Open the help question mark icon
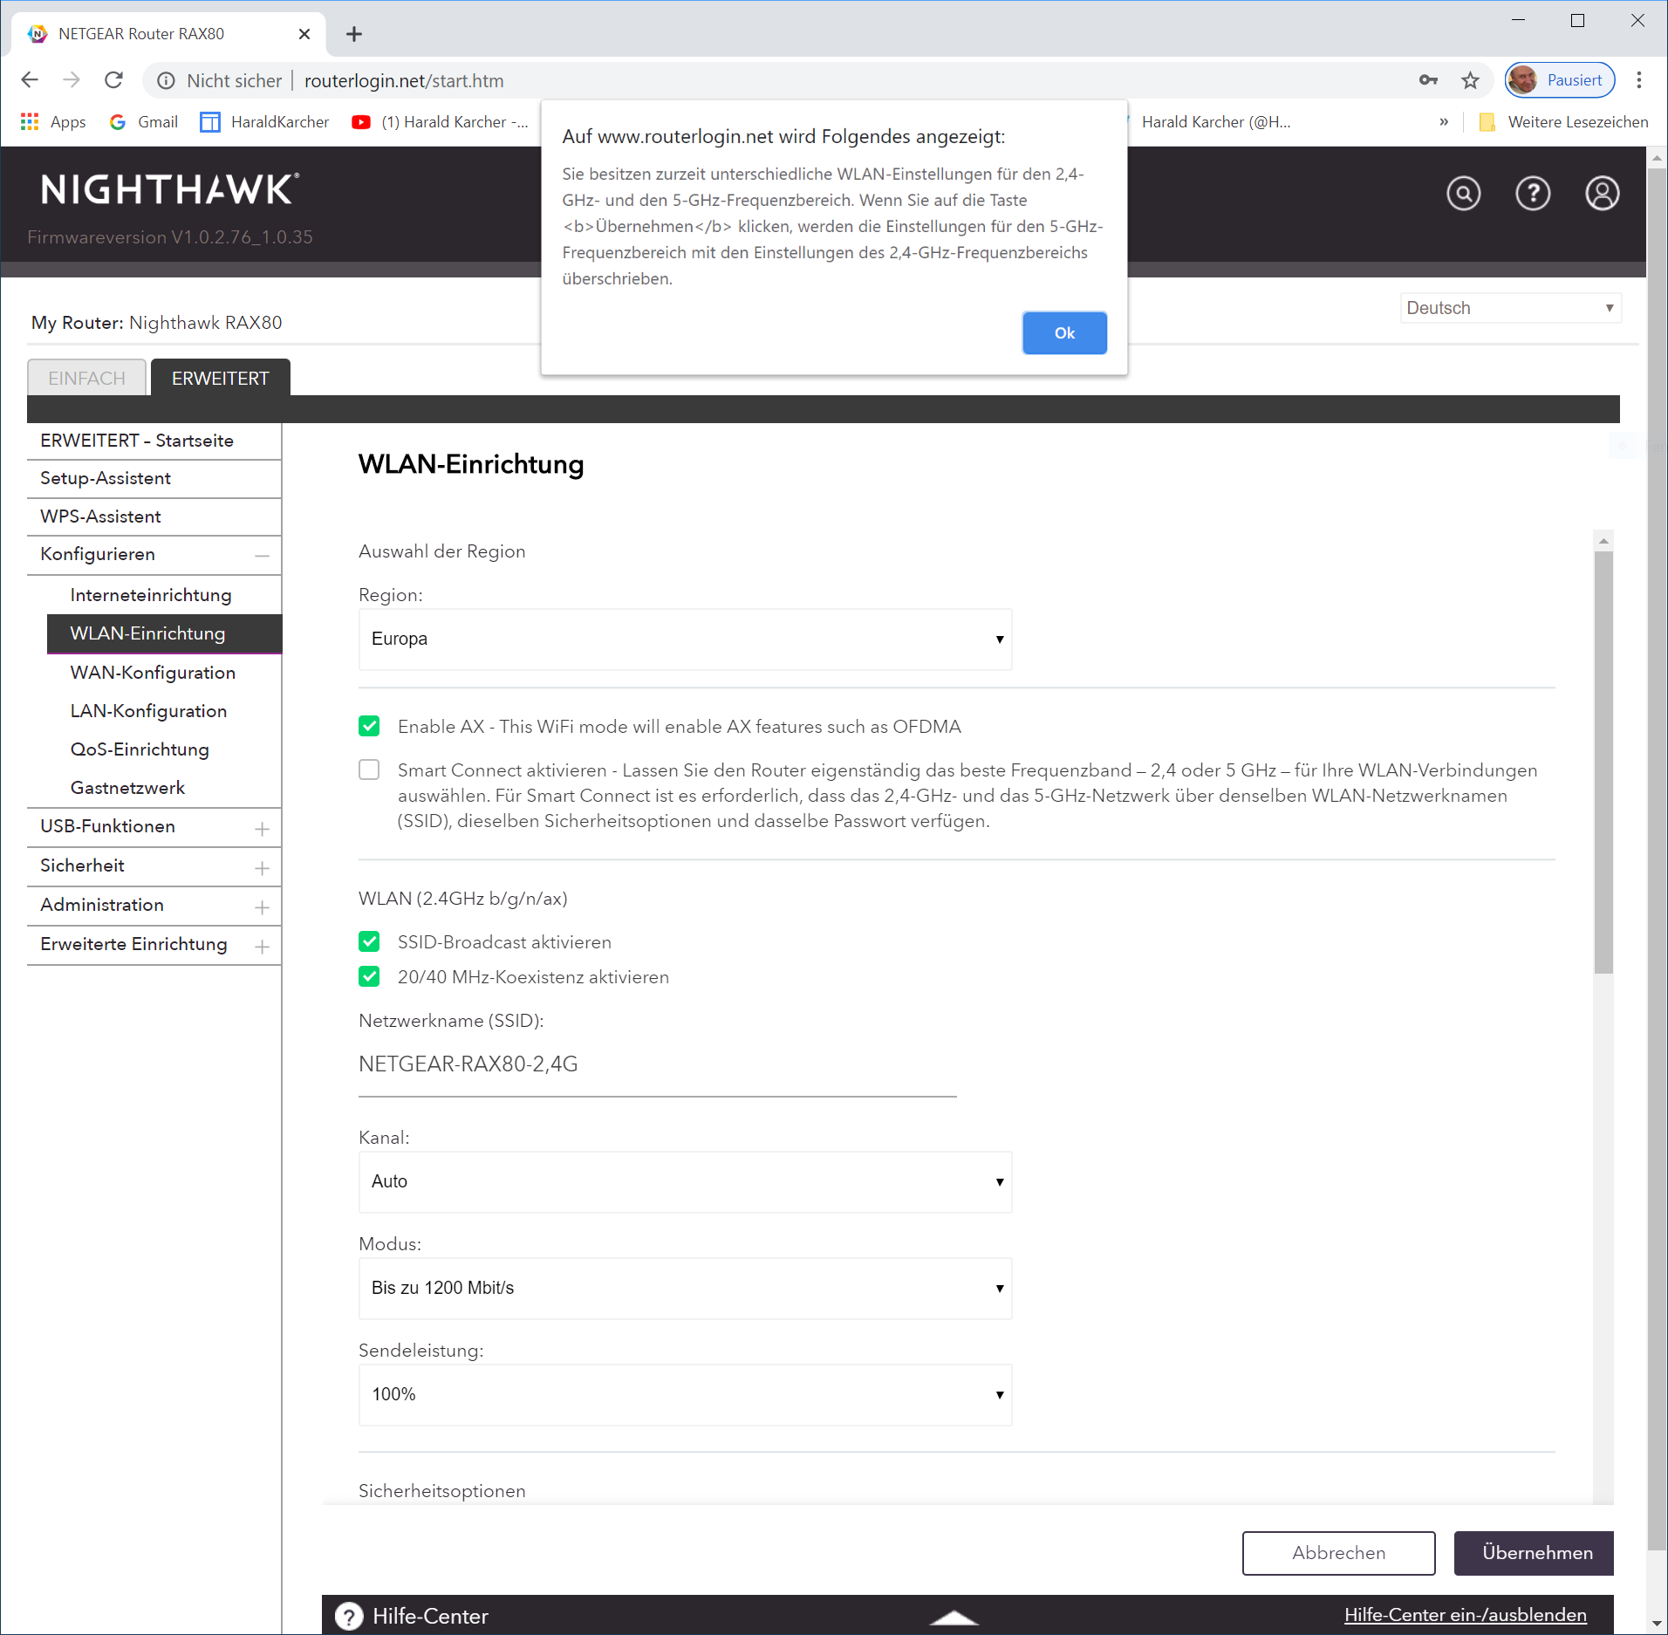This screenshot has height=1635, width=1668. point(1532,193)
